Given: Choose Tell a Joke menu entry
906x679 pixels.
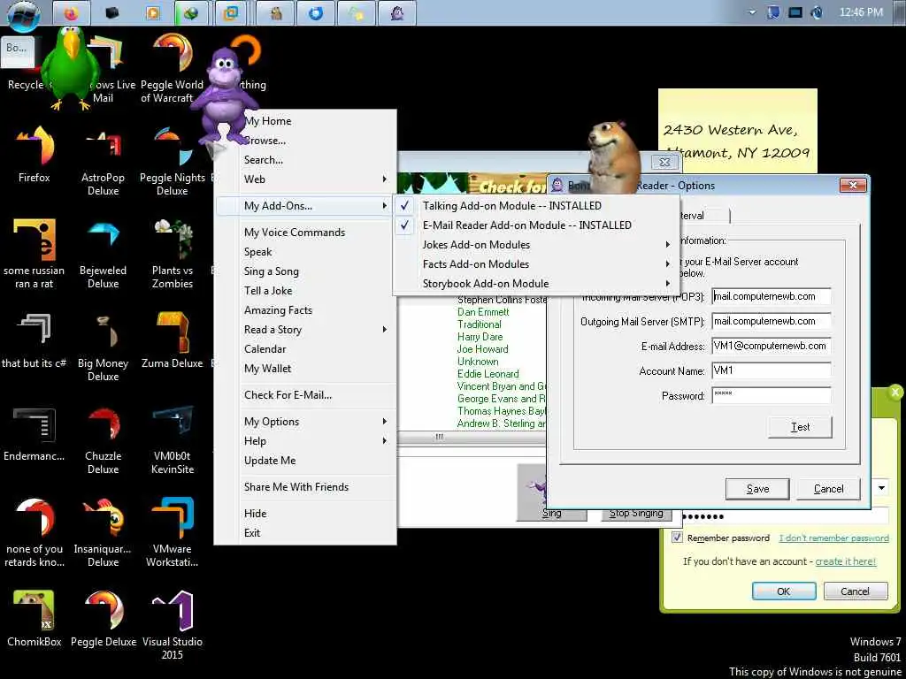Looking at the screenshot, I should [306, 291].
